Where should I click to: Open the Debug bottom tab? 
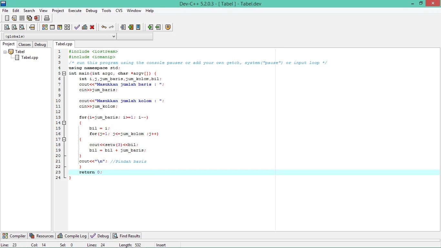tap(100, 236)
